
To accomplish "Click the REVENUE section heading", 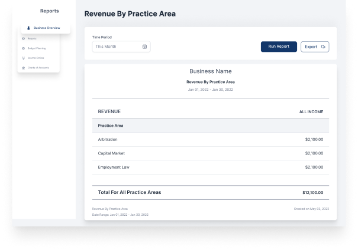I will tap(109, 111).
